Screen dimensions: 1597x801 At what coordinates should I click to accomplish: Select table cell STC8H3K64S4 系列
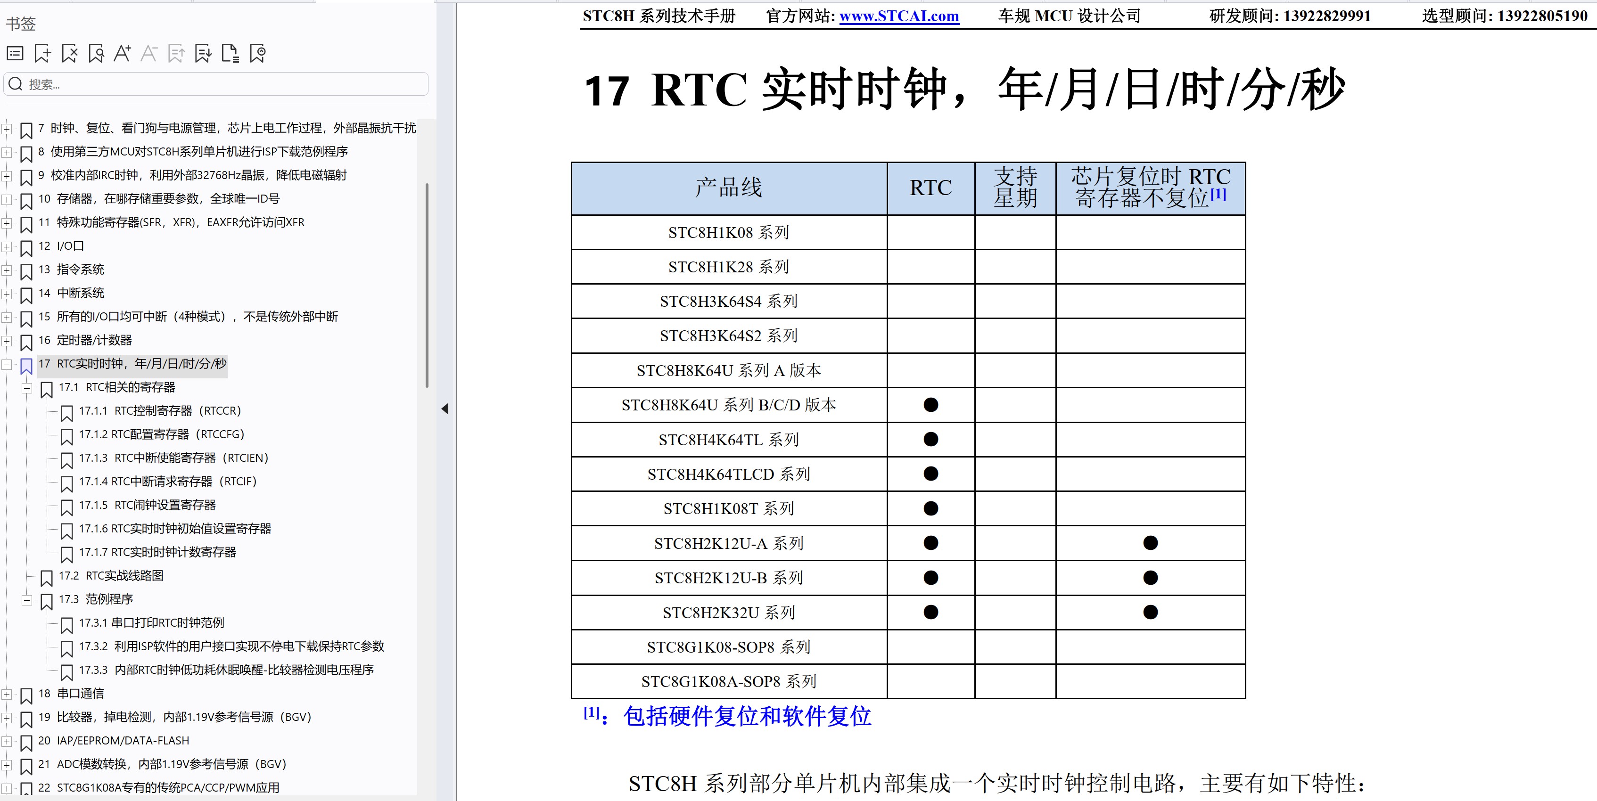click(729, 301)
